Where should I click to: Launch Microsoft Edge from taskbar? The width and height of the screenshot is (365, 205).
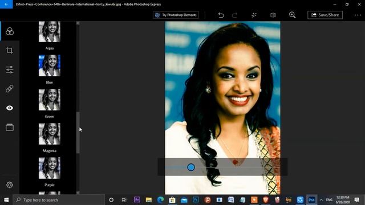[160, 200]
